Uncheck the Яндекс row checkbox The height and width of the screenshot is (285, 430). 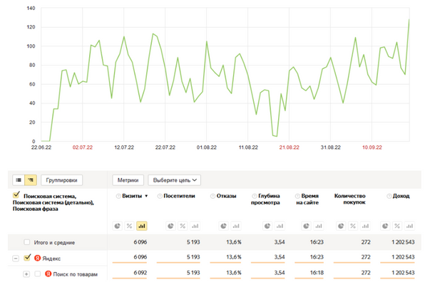coord(27,258)
